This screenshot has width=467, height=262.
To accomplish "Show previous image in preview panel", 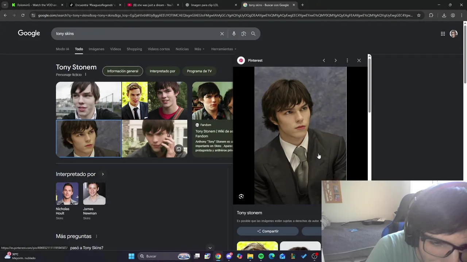I will pos(324,60).
